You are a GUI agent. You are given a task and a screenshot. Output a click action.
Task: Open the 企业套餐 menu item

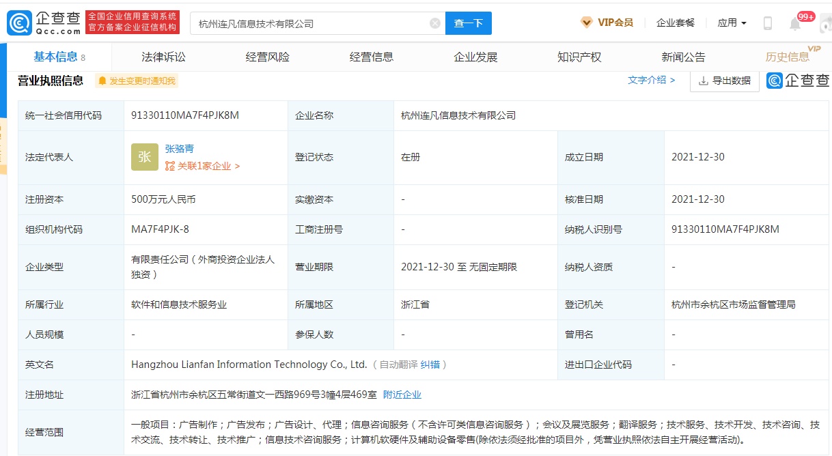pos(676,23)
